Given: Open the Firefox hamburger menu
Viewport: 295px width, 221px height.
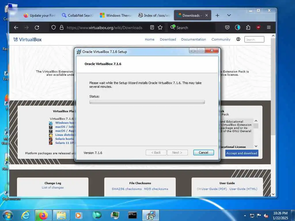Looking at the screenshot, I should click(x=269, y=28).
